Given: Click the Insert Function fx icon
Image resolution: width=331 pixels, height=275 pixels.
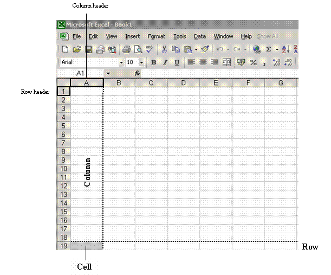Looking at the screenshot, I should point(137,73).
